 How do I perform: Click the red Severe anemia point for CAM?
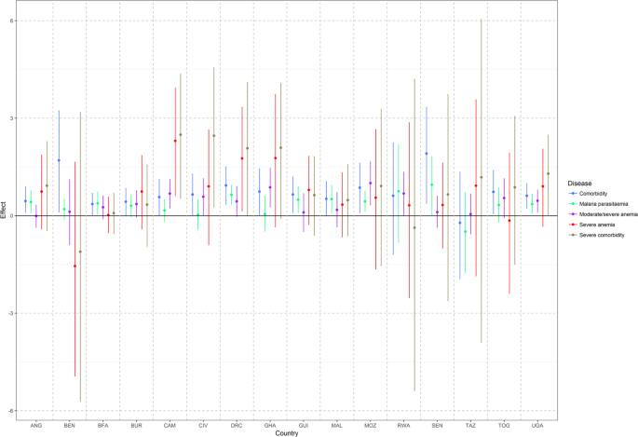point(175,141)
